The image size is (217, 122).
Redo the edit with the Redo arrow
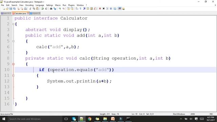(46, 9)
